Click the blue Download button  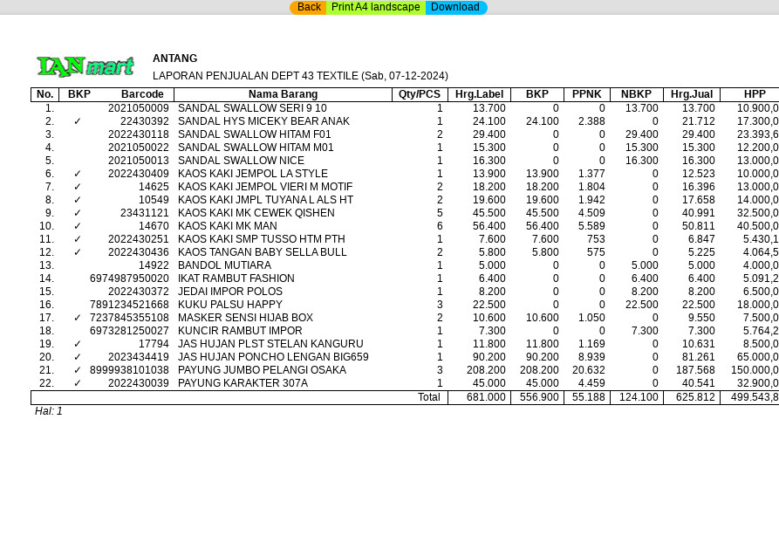pyautogui.click(x=455, y=8)
